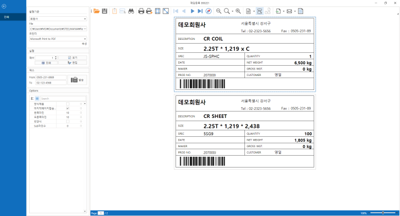Click the 발송 fax send button
400x216 pixels.
[x=78, y=80]
